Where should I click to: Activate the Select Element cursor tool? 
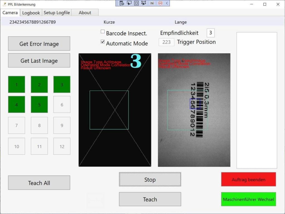[x=129, y=3]
